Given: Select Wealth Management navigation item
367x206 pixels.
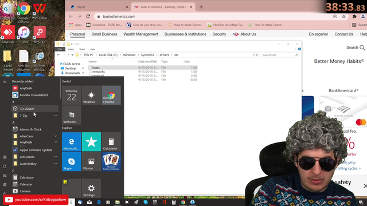Looking at the screenshot, I should (x=140, y=34).
